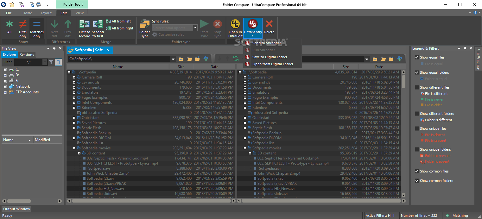Viewport: 482px width, 219px height.
Task: Sort left pane by Name column
Action: pyautogui.click(x=118, y=67)
